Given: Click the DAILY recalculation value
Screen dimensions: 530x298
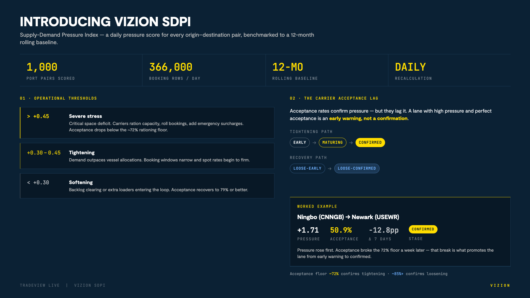Looking at the screenshot, I should 410,67.
